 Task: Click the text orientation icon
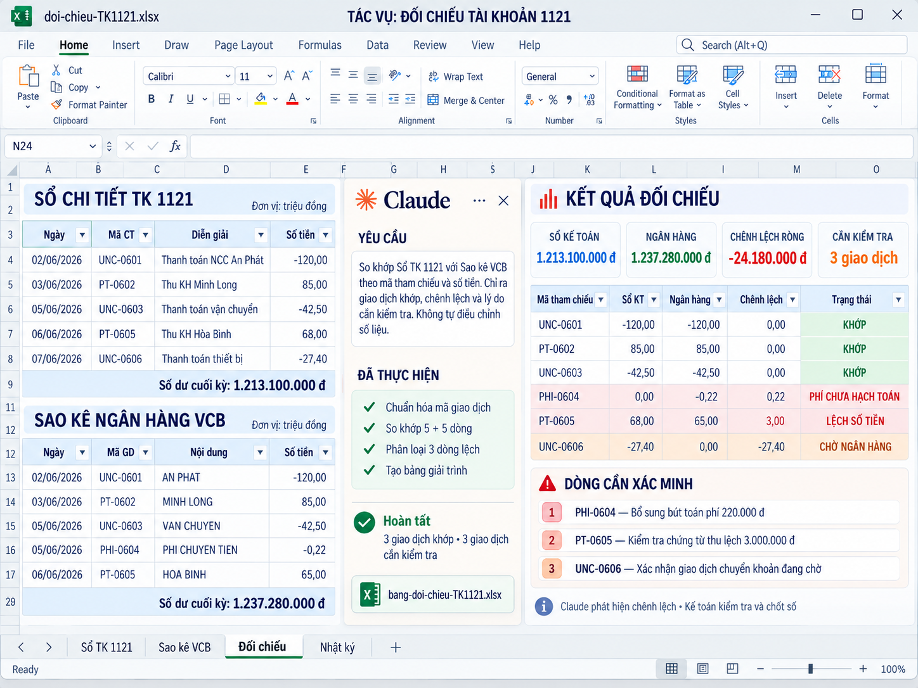click(x=395, y=75)
